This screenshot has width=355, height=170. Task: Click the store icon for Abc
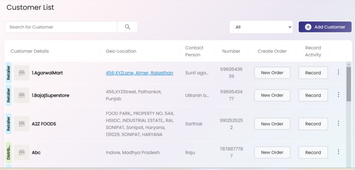[x=22, y=152]
